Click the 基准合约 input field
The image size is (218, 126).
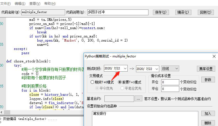click(x=119, y=99)
